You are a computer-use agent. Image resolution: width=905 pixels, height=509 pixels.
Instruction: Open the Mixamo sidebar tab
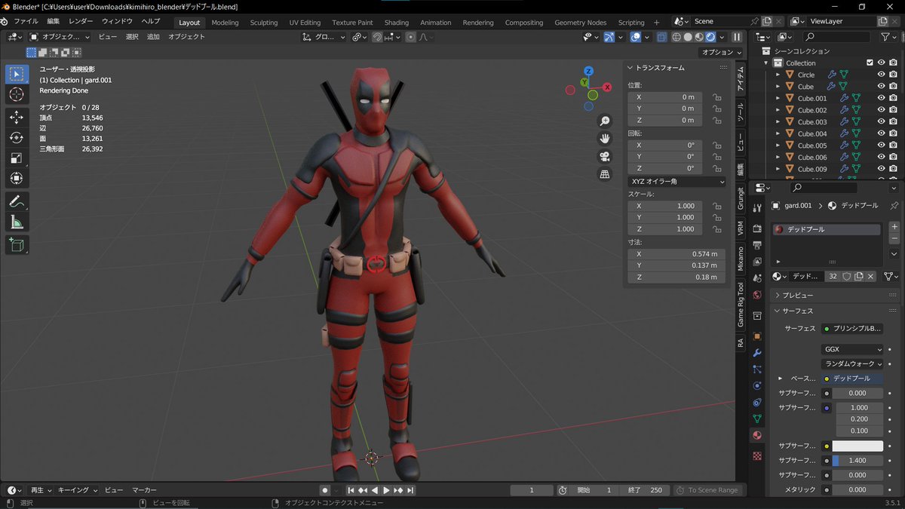741,257
